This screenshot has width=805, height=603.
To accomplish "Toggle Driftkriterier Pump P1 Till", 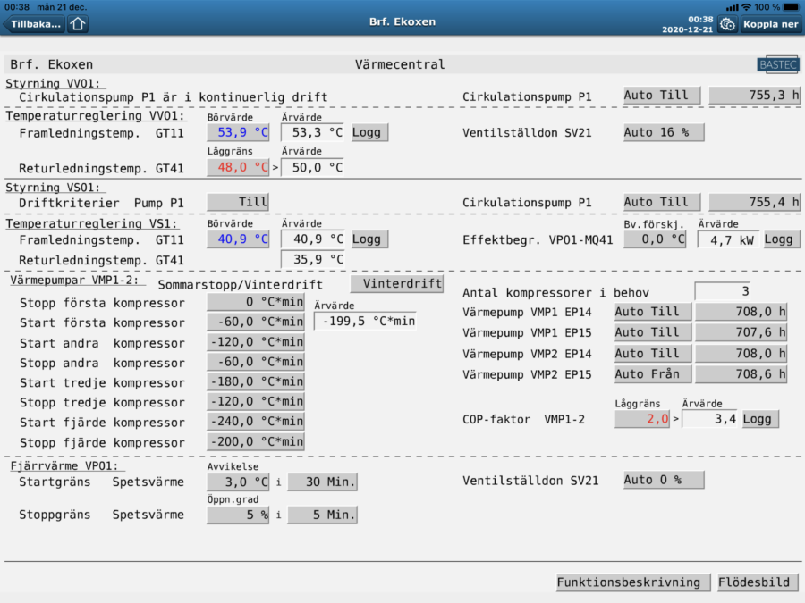I will 238,202.
